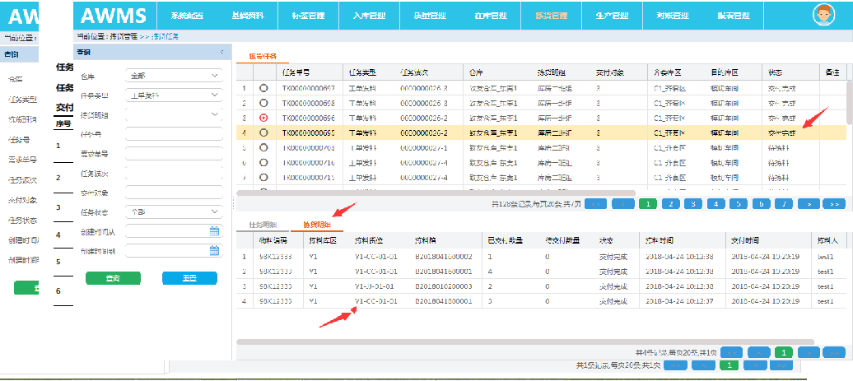Click the user avatar icon in header
Viewport: 853px width, 381px height.
[823, 15]
